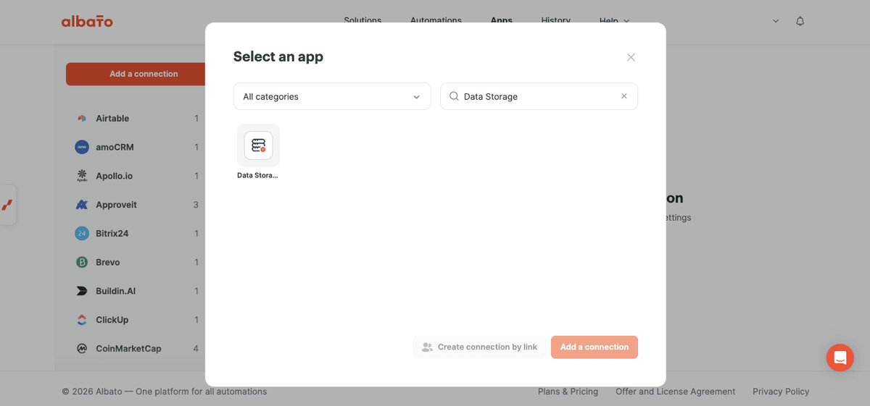Image resolution: width=870 pixels, height=406 pixels.
Task: Click the Select an app heading
Action: coord(278,56)
